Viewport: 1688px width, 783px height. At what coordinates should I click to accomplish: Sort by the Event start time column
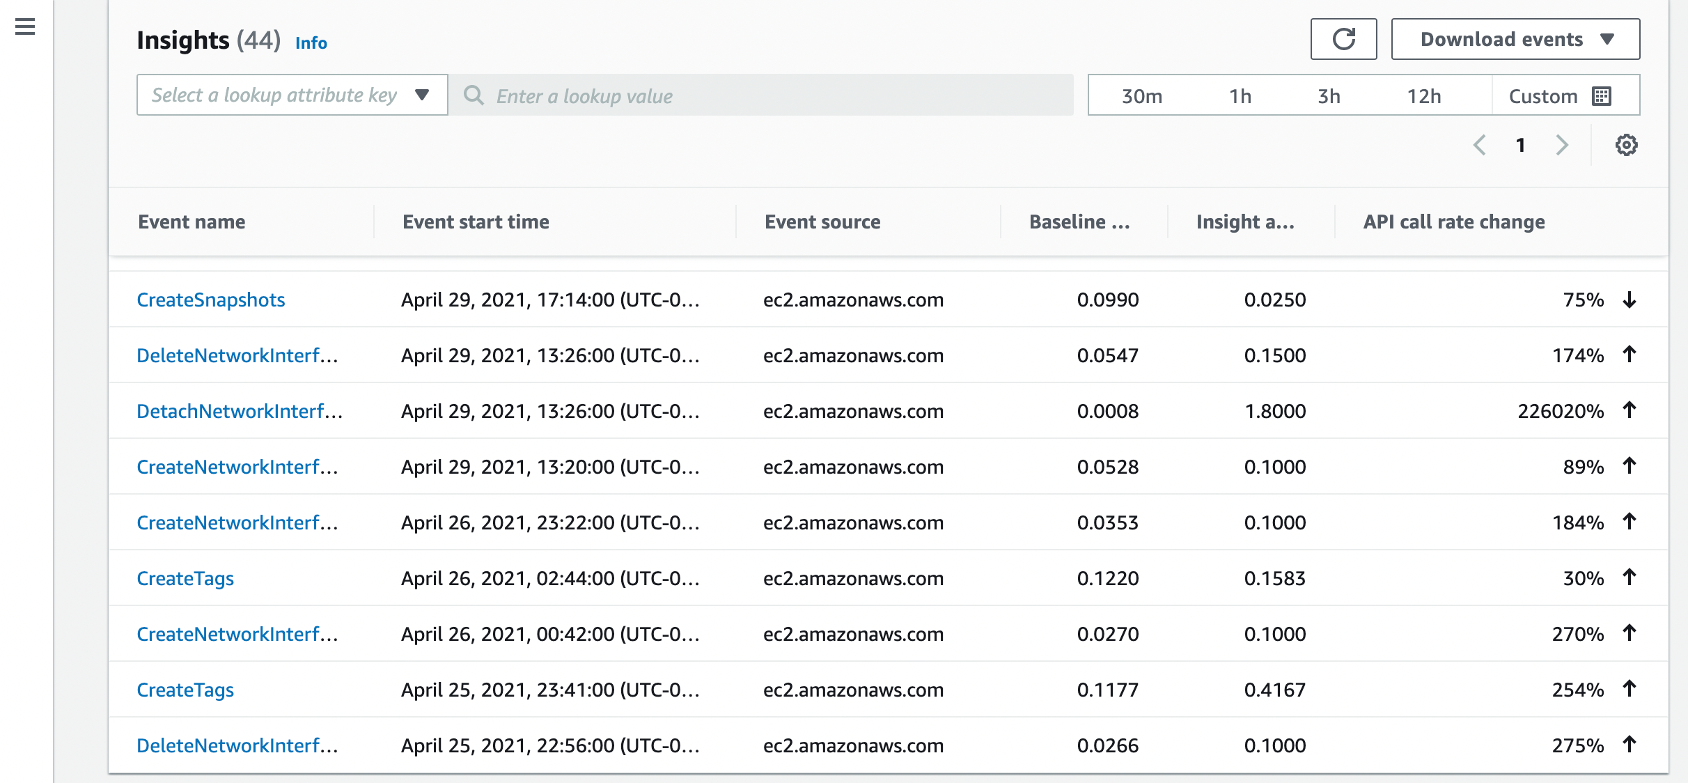pyautogui.click(x=476, y=222)
